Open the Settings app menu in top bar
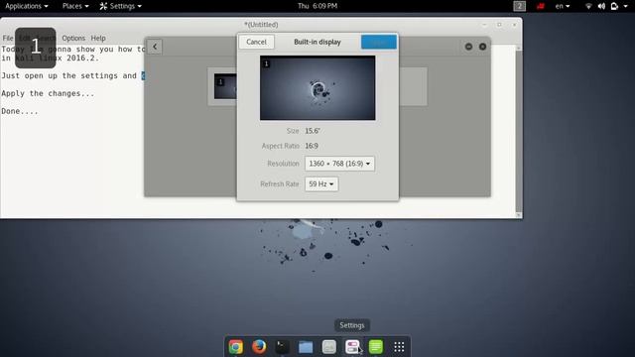Viewport: 635px width, 357px height. 121,6
